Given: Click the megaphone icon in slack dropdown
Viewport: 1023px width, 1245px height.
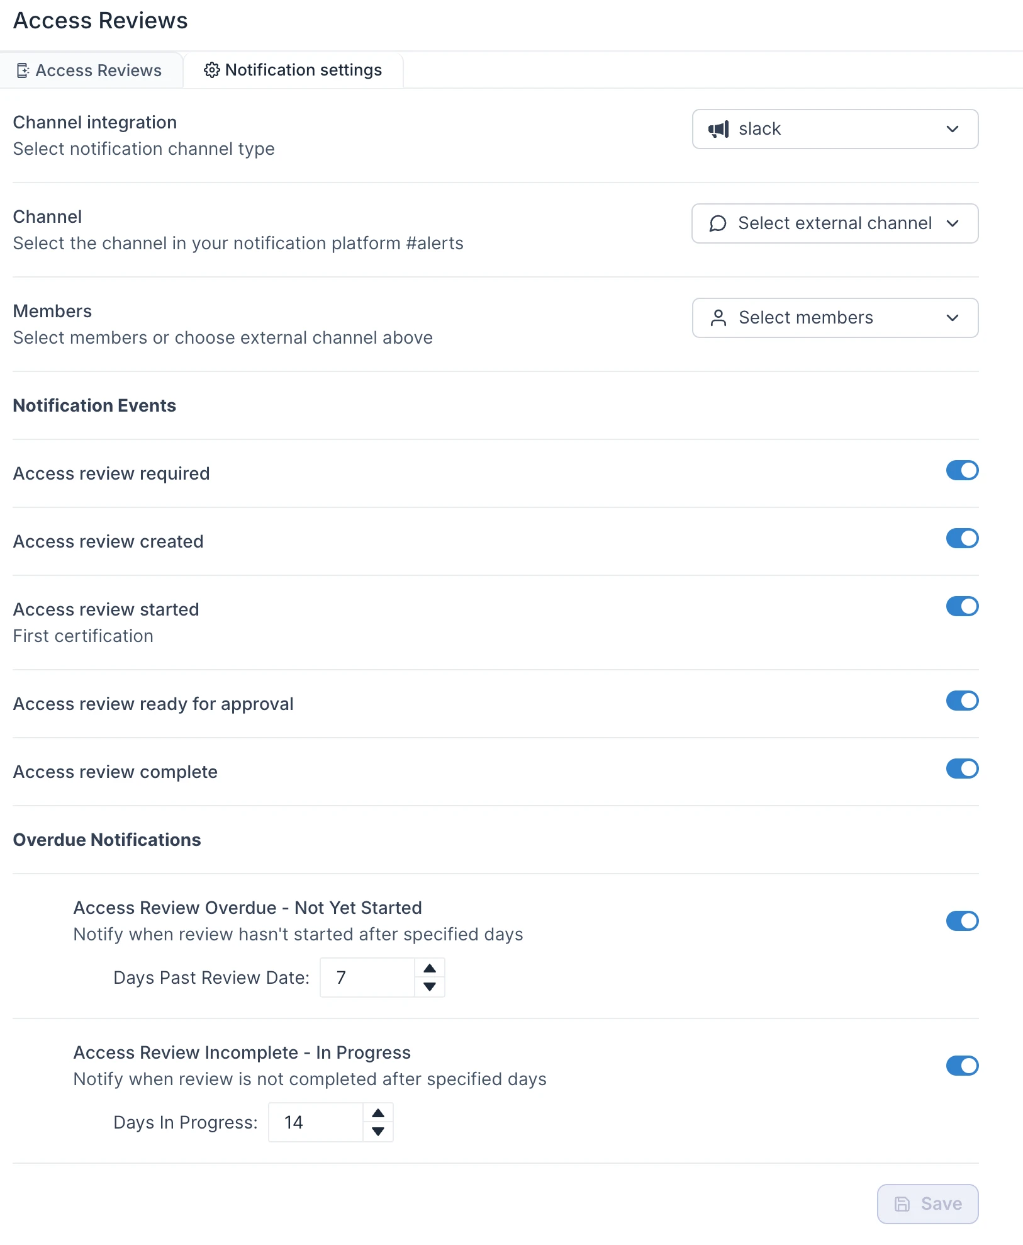Looking at the screenshot, I should 718,129.
